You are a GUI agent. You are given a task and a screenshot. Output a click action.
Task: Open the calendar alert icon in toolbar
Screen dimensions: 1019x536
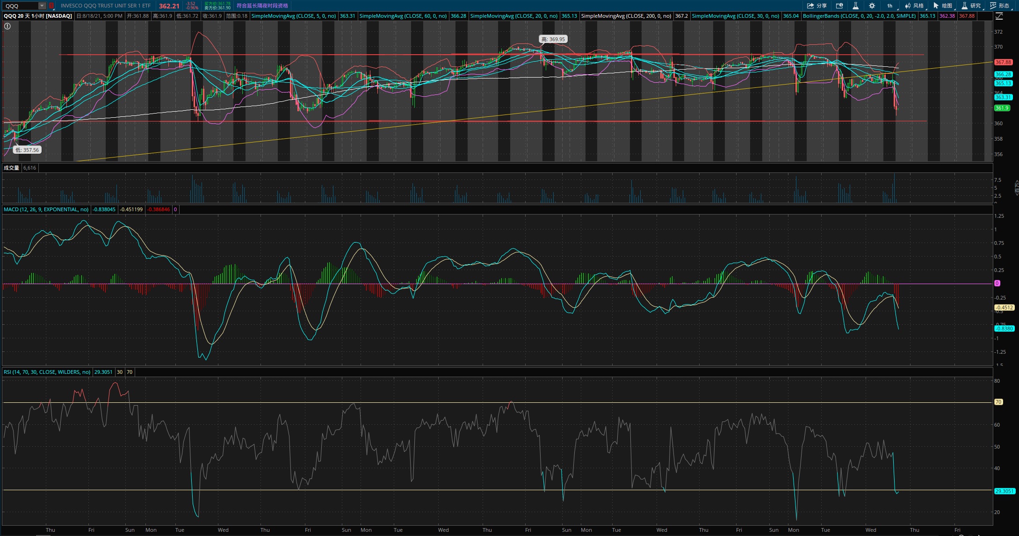[x=839, y=6]
